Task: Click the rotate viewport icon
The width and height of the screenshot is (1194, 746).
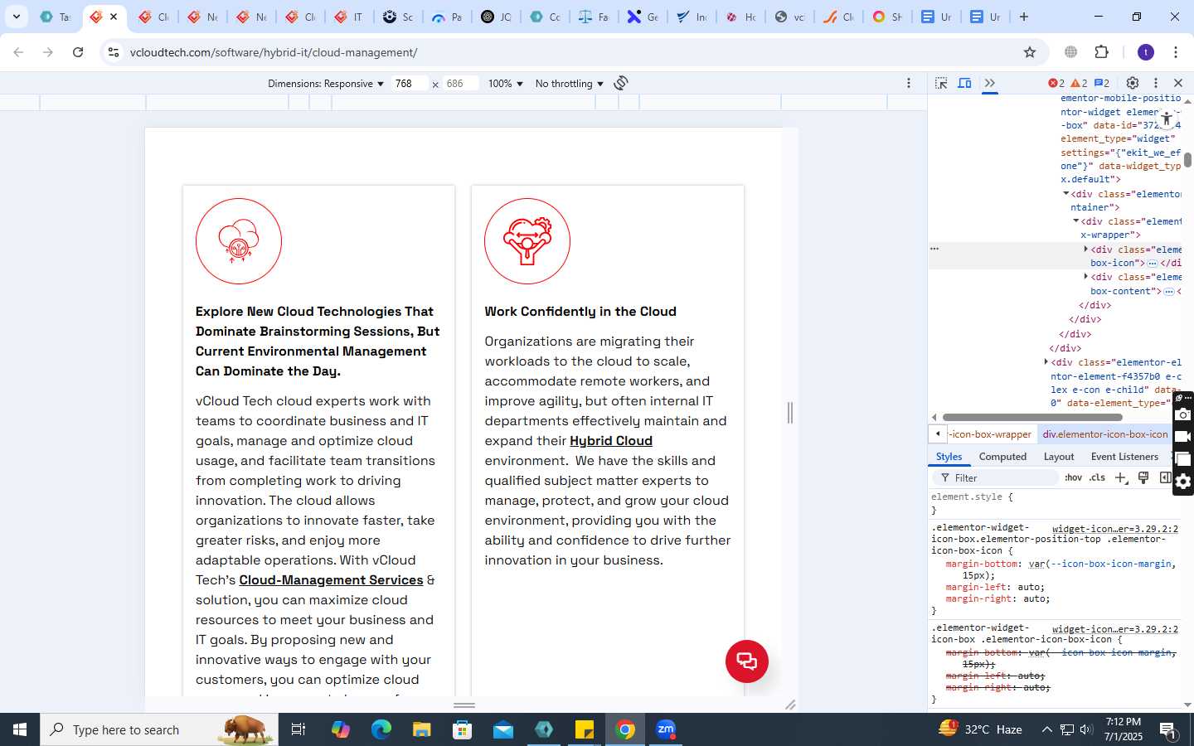Action: pos(621,83)
